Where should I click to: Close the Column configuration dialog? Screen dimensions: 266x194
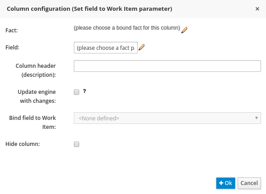point(257,9)
